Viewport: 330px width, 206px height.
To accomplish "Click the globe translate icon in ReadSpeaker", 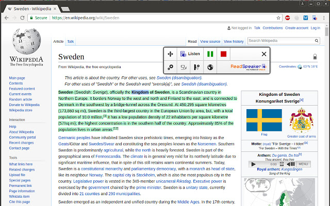I will [x=210, y=67].
